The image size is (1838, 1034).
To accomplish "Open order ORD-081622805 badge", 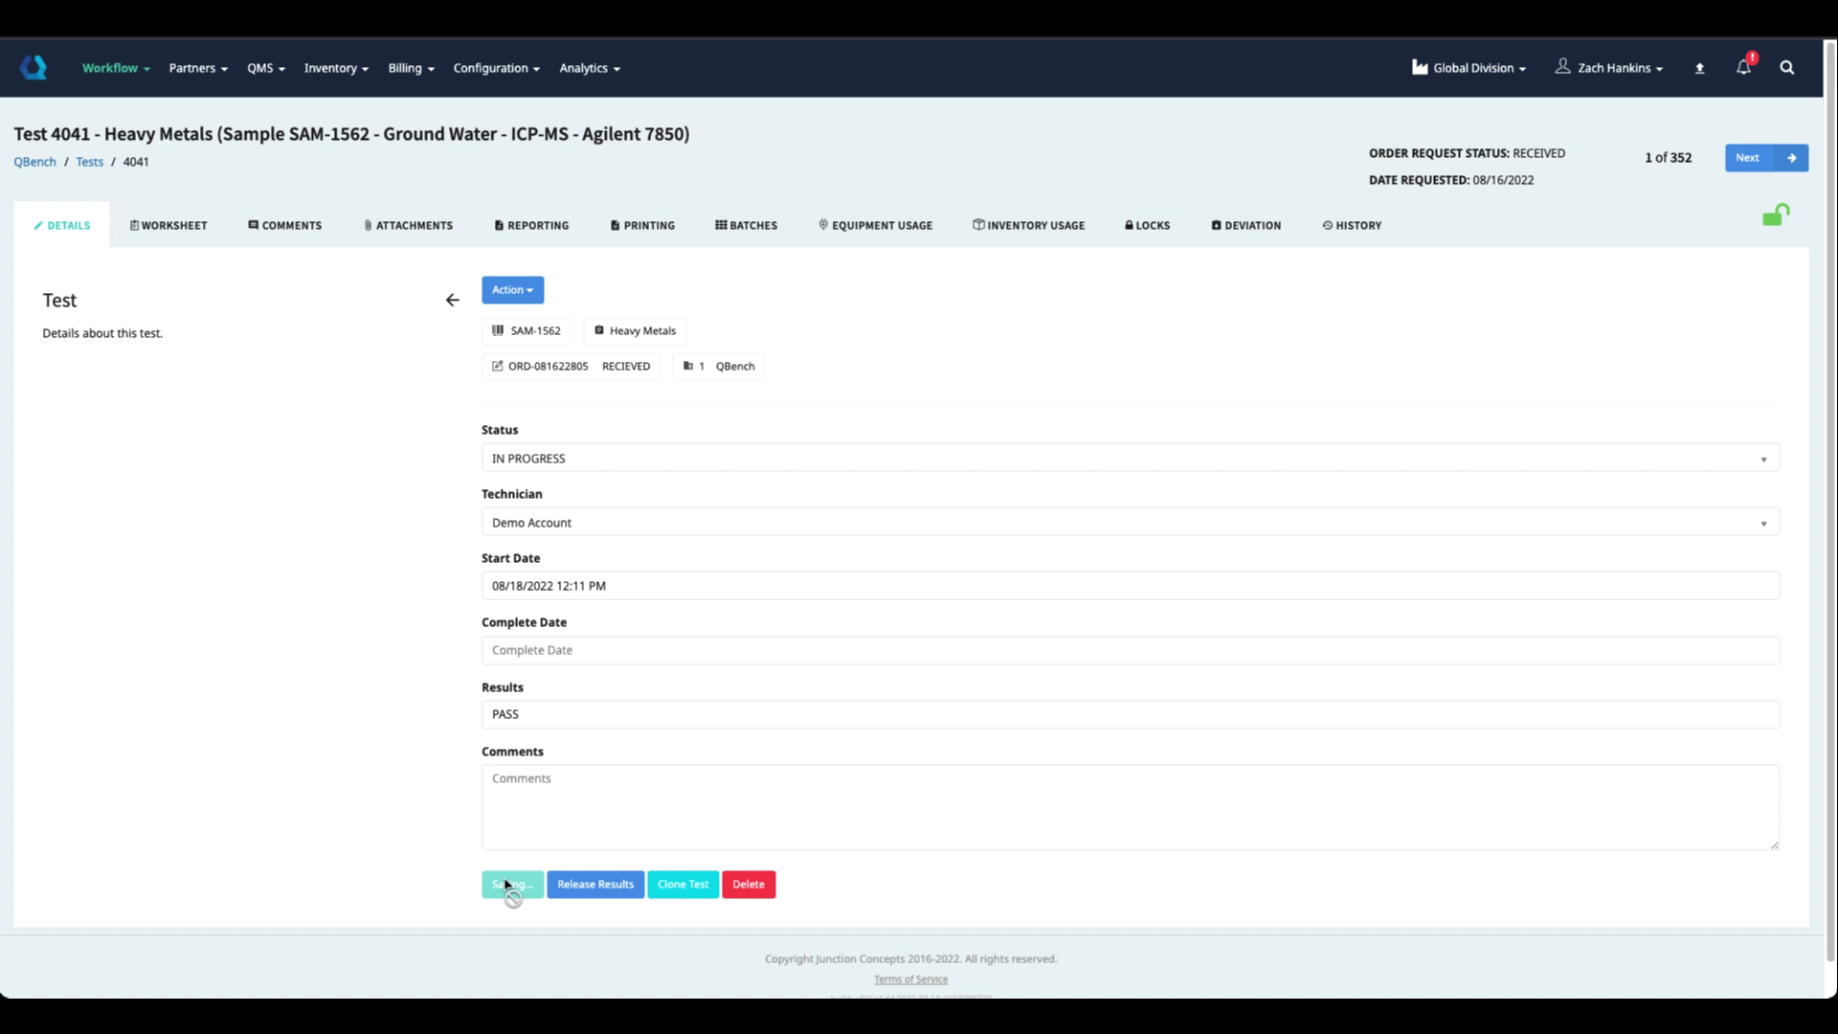I will [x=571, y=366].
